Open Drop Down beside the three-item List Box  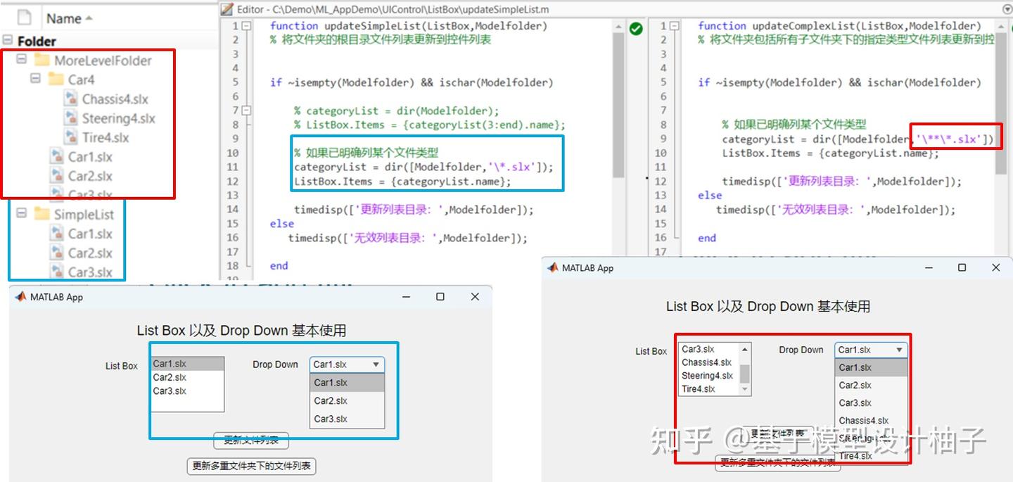[x=348, y=364]
